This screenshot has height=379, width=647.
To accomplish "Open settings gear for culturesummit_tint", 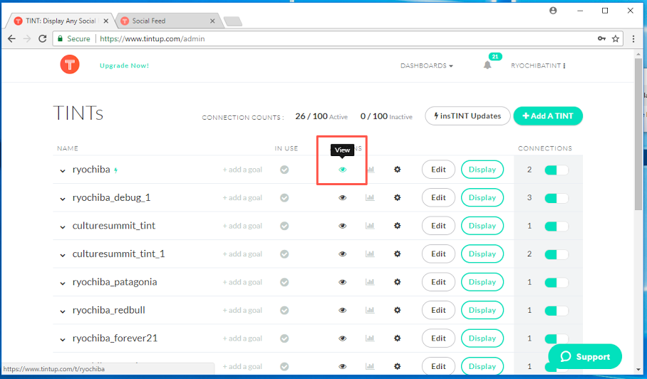I will [398, 226].
